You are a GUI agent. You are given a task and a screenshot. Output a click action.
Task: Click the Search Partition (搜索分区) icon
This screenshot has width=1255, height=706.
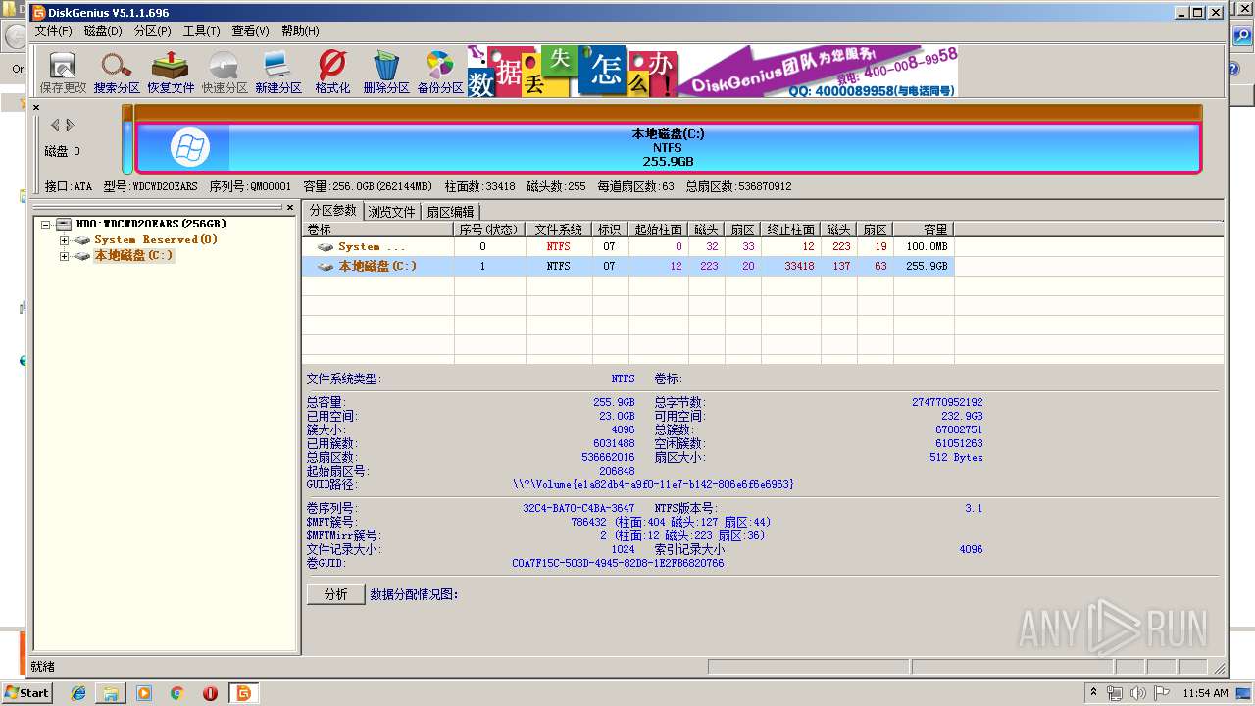click(117, 73)
